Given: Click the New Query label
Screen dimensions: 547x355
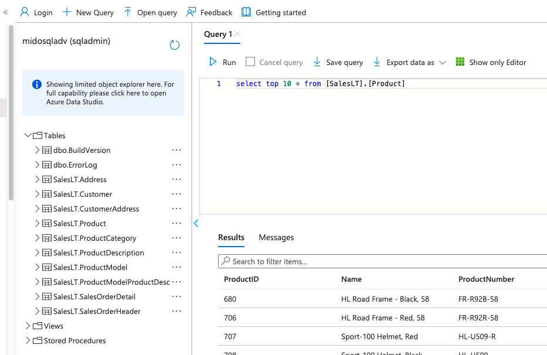Looking at the screenshot, I should tap(95, 12).
